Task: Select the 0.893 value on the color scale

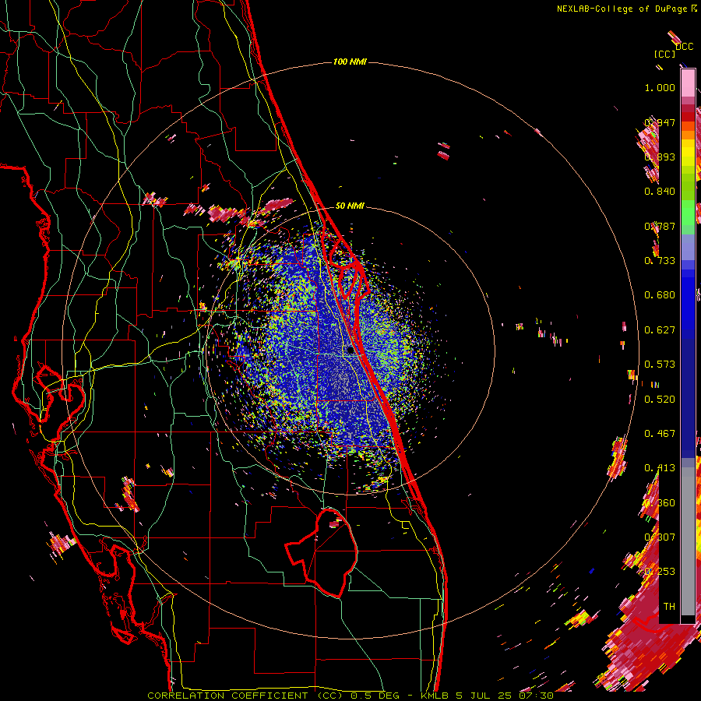Action: [x=660, y=157]
